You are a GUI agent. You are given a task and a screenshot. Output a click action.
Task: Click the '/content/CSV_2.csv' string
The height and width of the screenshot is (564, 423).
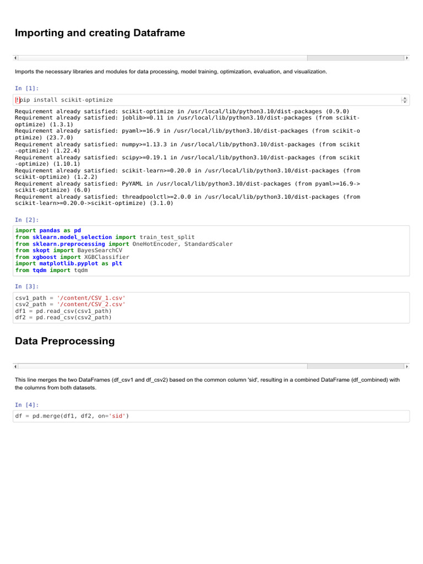click(91, 304)
